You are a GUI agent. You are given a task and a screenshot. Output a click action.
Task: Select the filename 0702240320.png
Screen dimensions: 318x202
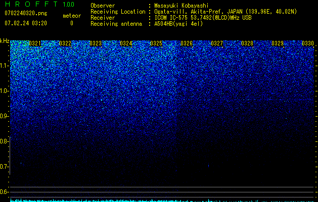click(x=26, y=13)
